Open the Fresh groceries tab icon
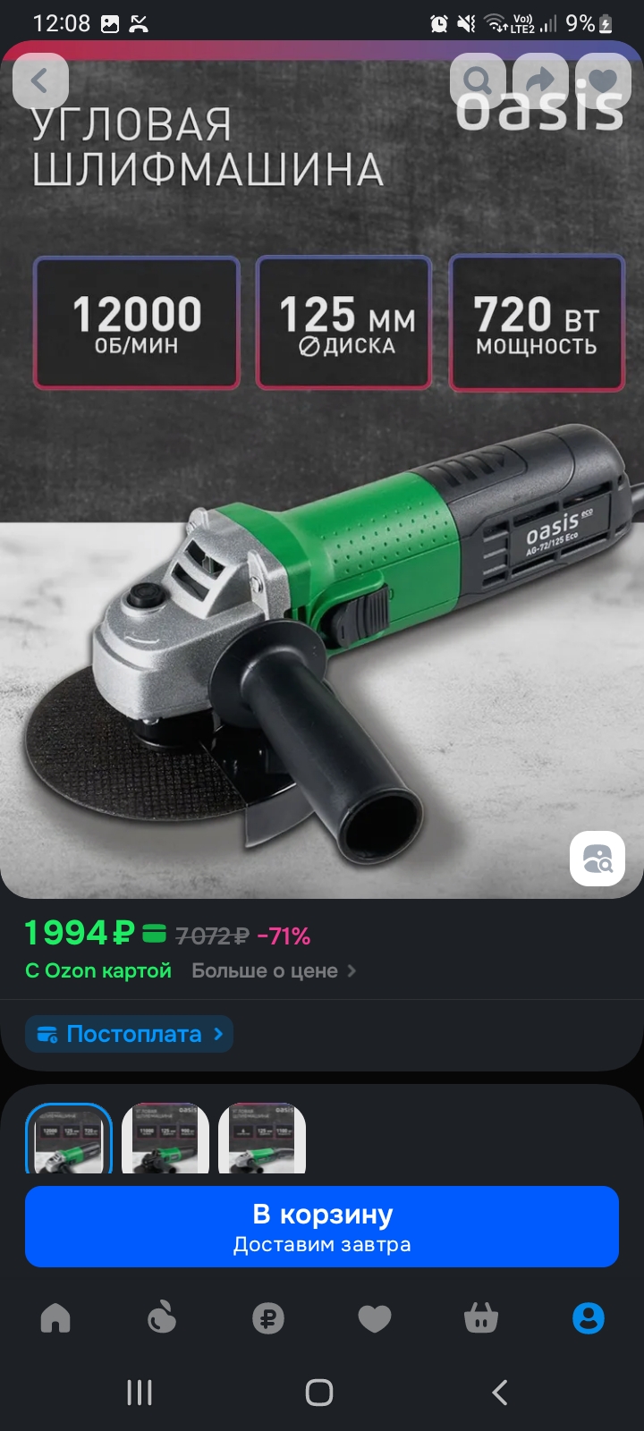The image size is (644, 1431). click(162, 1318)
